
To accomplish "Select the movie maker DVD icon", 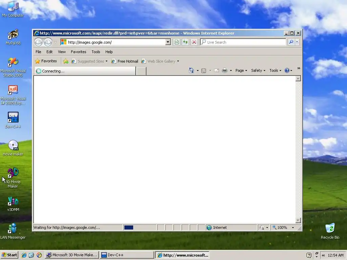I will tap(13, 148).
